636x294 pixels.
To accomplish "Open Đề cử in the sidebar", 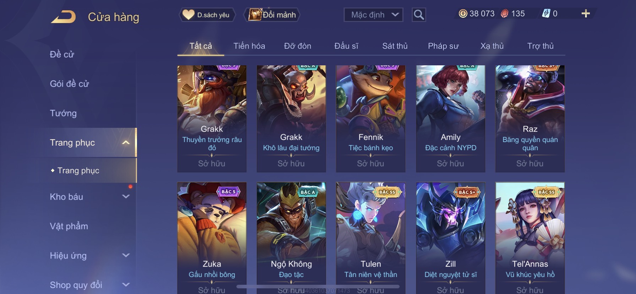I will pyautogui.click(x=62, y=54).
